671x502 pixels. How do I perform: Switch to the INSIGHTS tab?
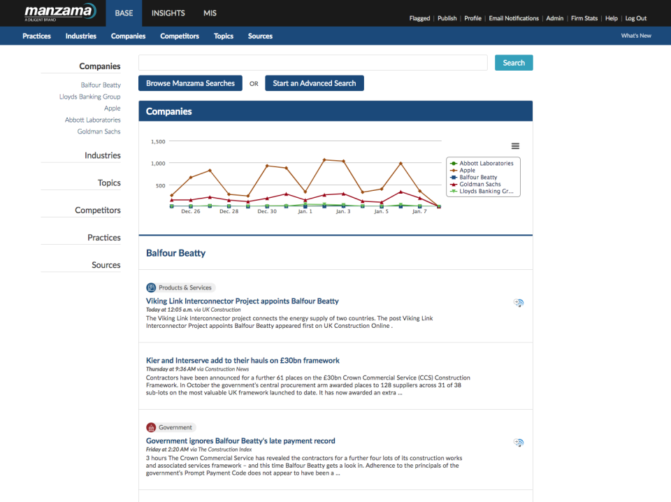point(168,13)
